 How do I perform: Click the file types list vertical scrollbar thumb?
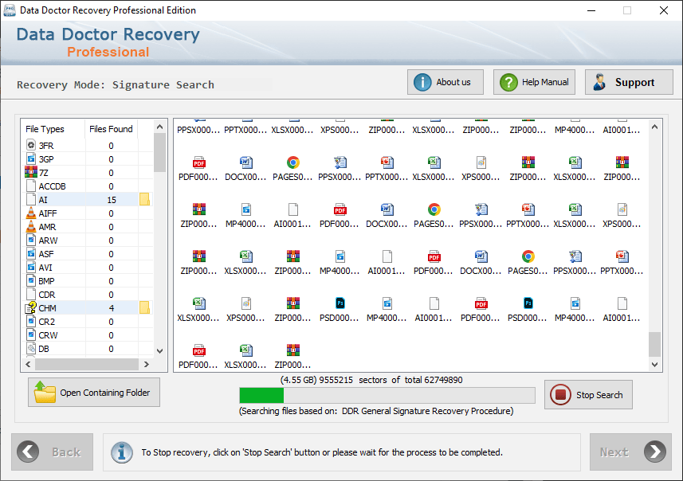click(159, 152)
